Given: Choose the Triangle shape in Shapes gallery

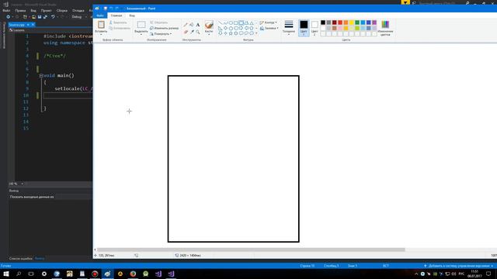Looking at the screenshot, I should click(252, 22).
